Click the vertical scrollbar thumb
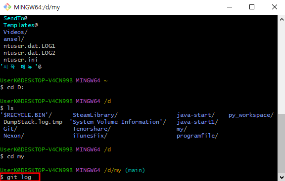Image resolution: width=285 pixels, height=181 pixels. [282, 144]
